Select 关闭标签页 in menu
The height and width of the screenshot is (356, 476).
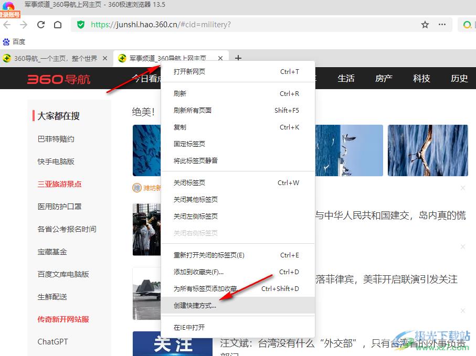238,183
